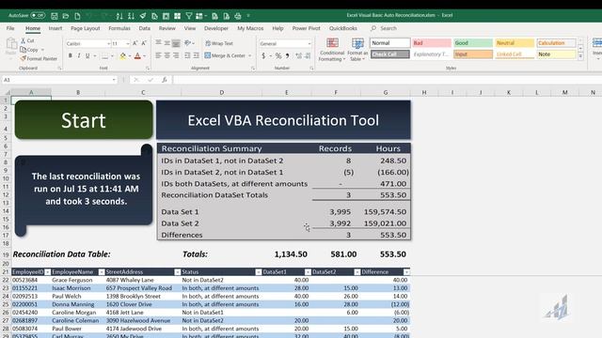The image size is (602, 338).
Task: Click the formula bar input area
Action: click(387, 80)
